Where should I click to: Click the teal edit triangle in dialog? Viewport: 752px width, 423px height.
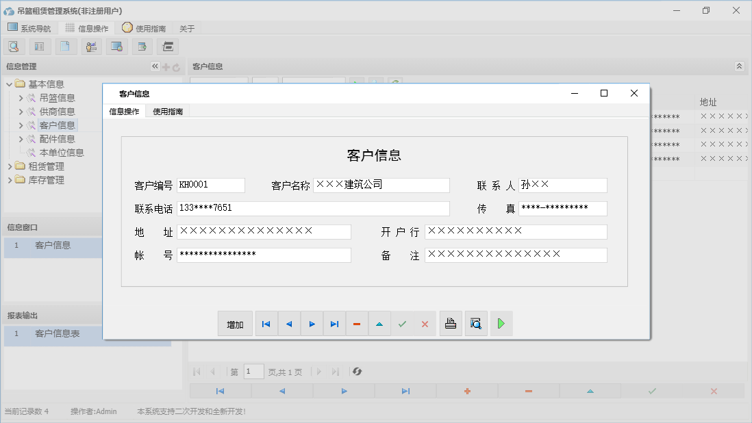[x=379, y=324]
